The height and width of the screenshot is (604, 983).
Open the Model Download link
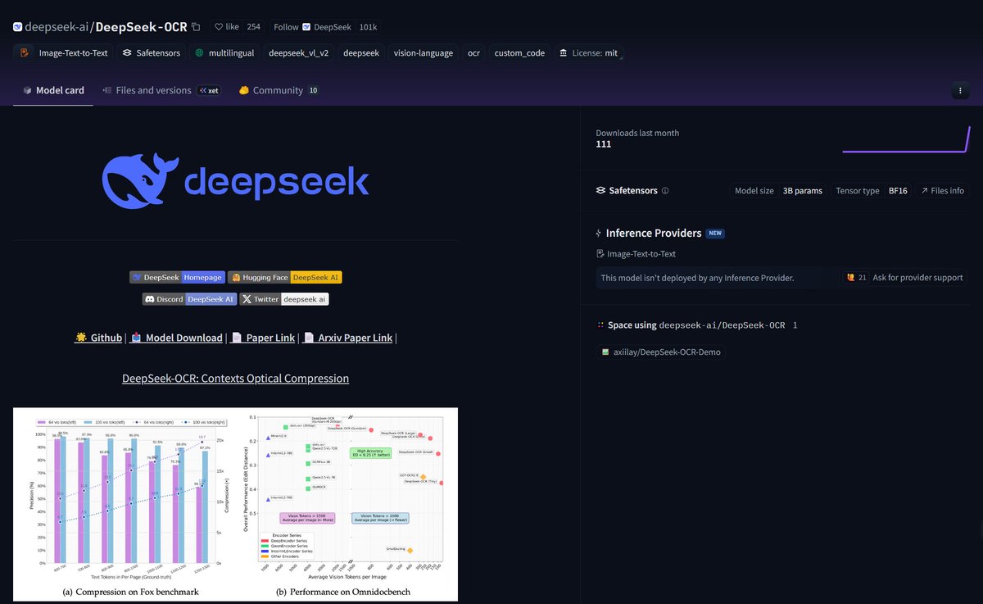click(x=176, y=338)
